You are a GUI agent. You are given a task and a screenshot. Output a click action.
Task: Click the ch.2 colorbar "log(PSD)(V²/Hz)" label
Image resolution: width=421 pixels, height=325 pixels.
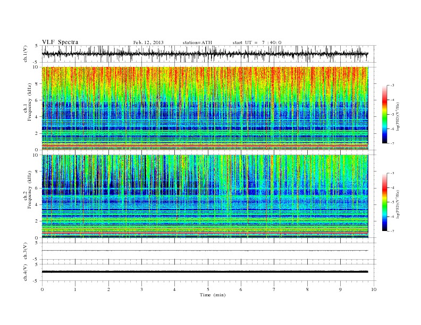398,204
